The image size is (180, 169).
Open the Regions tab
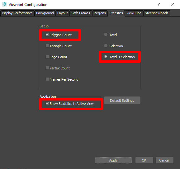pyautogui.click(x=100, y=13)
